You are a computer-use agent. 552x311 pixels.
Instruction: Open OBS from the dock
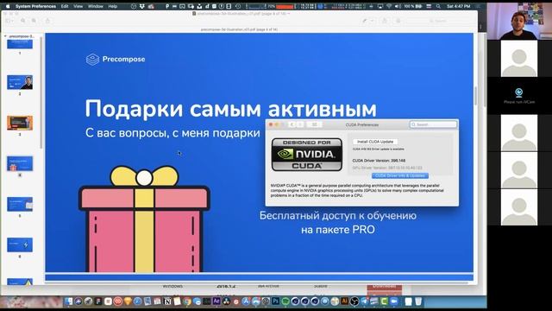pyautogui.click(x=354, y=301)
